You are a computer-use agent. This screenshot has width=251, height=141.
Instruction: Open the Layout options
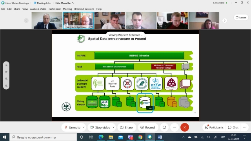coord(241,18)
